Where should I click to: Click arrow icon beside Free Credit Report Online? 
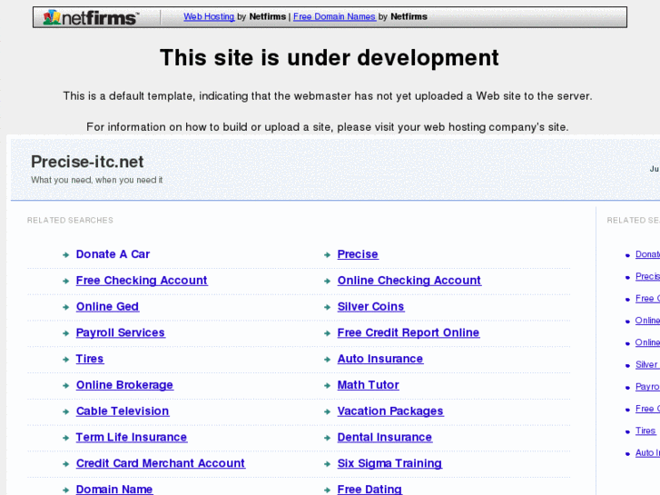point(327,333)
